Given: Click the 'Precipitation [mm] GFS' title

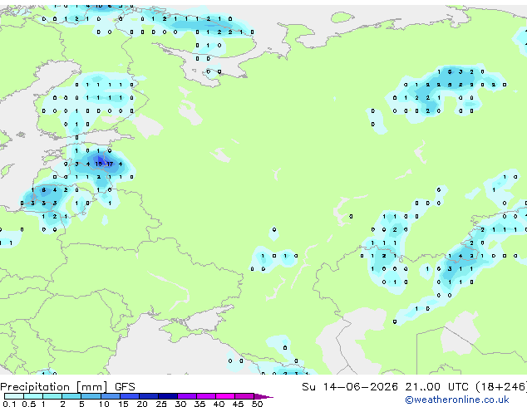Looking at the screenshot, I should coord(67,387).
